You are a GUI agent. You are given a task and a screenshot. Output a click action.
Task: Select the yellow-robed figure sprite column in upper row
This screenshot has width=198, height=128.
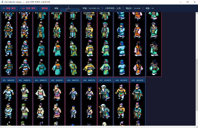[x=89, y=44]
